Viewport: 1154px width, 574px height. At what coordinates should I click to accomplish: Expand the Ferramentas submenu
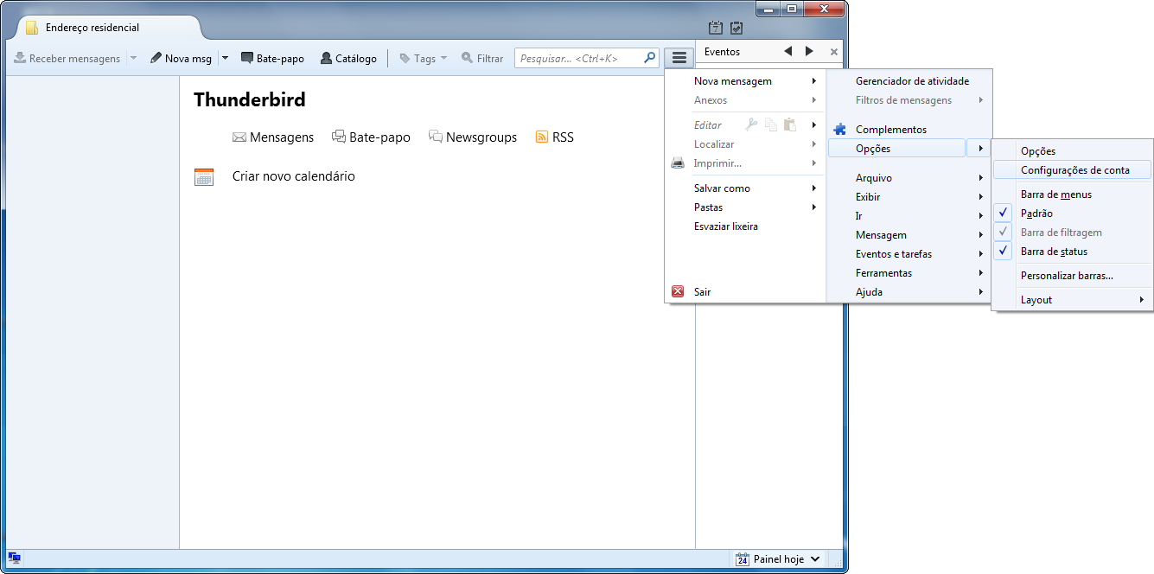click(909, 273)
